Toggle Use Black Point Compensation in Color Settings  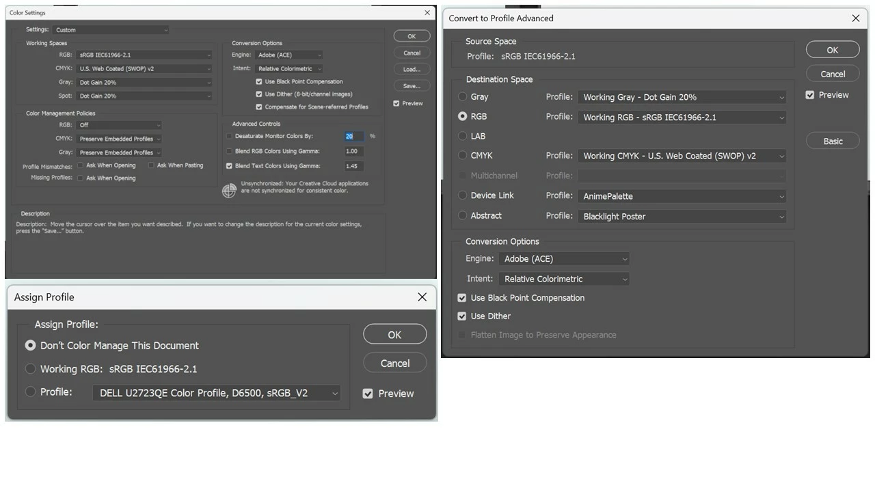coord(259,81)
